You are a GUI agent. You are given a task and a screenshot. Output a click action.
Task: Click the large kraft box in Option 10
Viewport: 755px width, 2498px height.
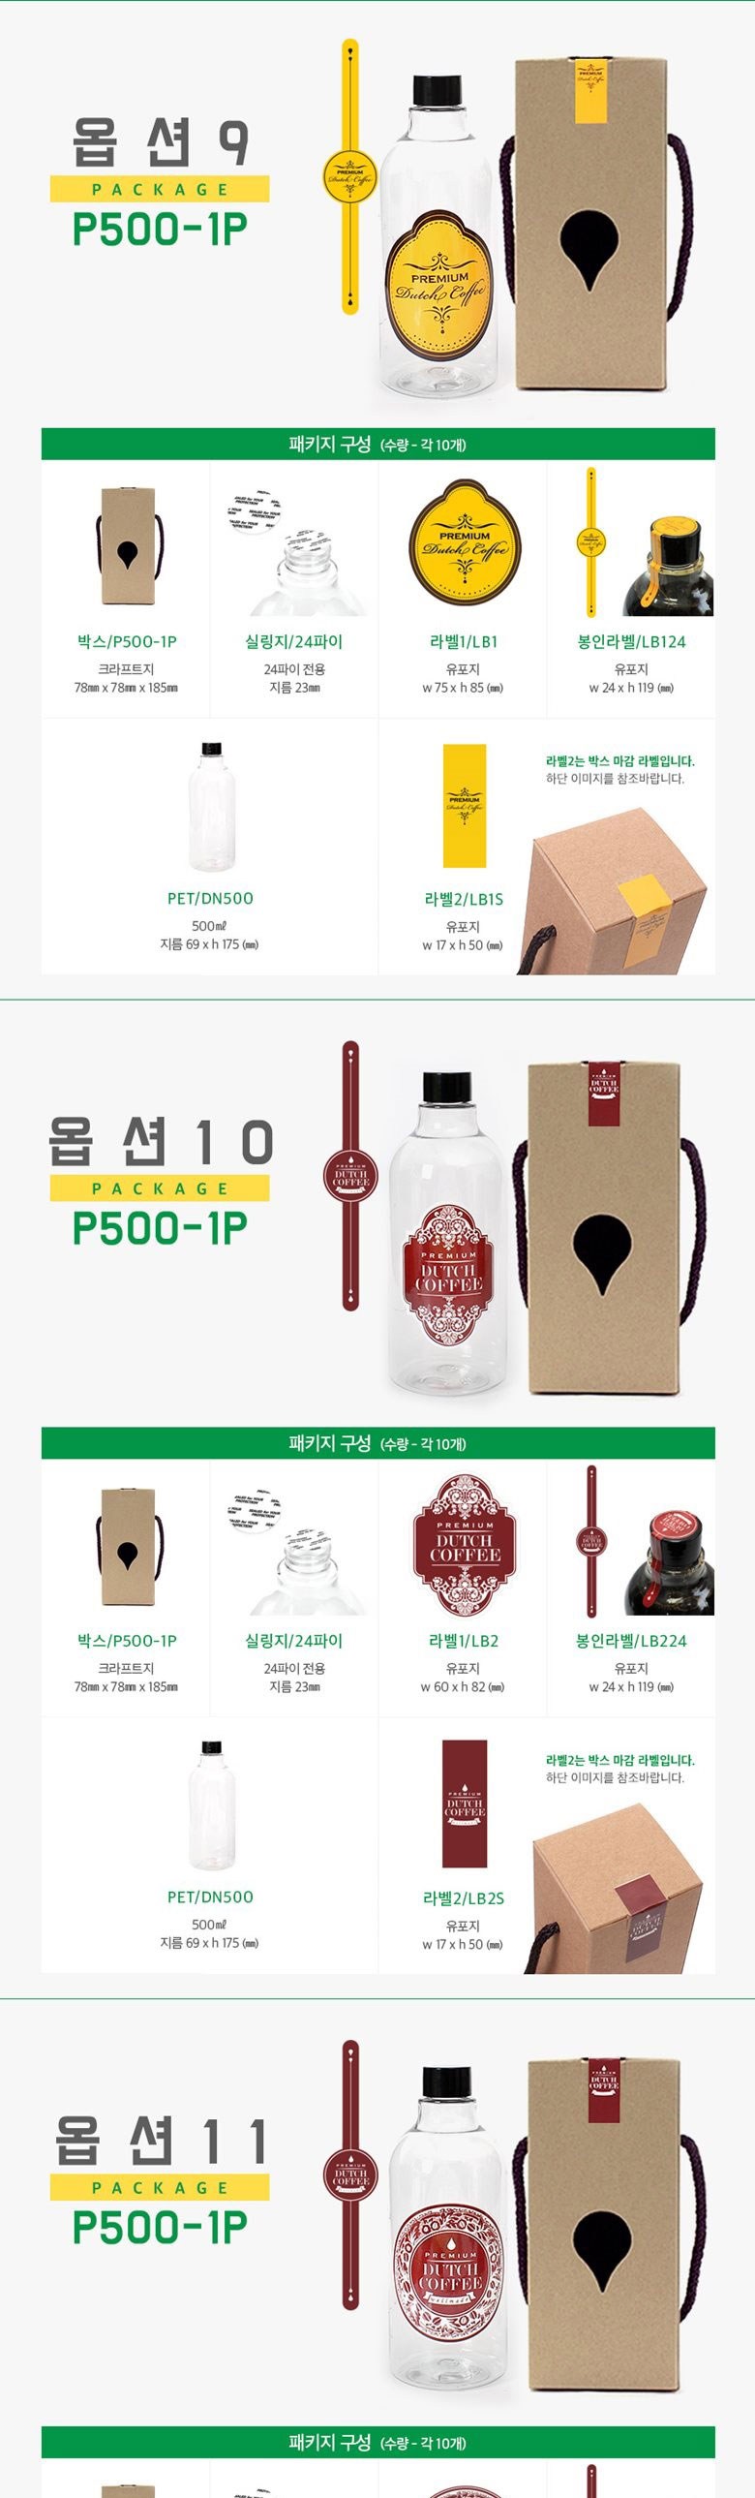(x=608, y=1228)
